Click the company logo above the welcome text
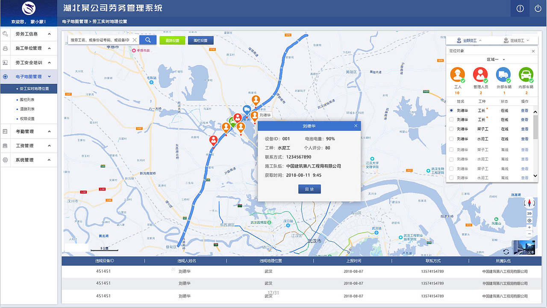Viewport: 547px width, 308px height. 29,8
